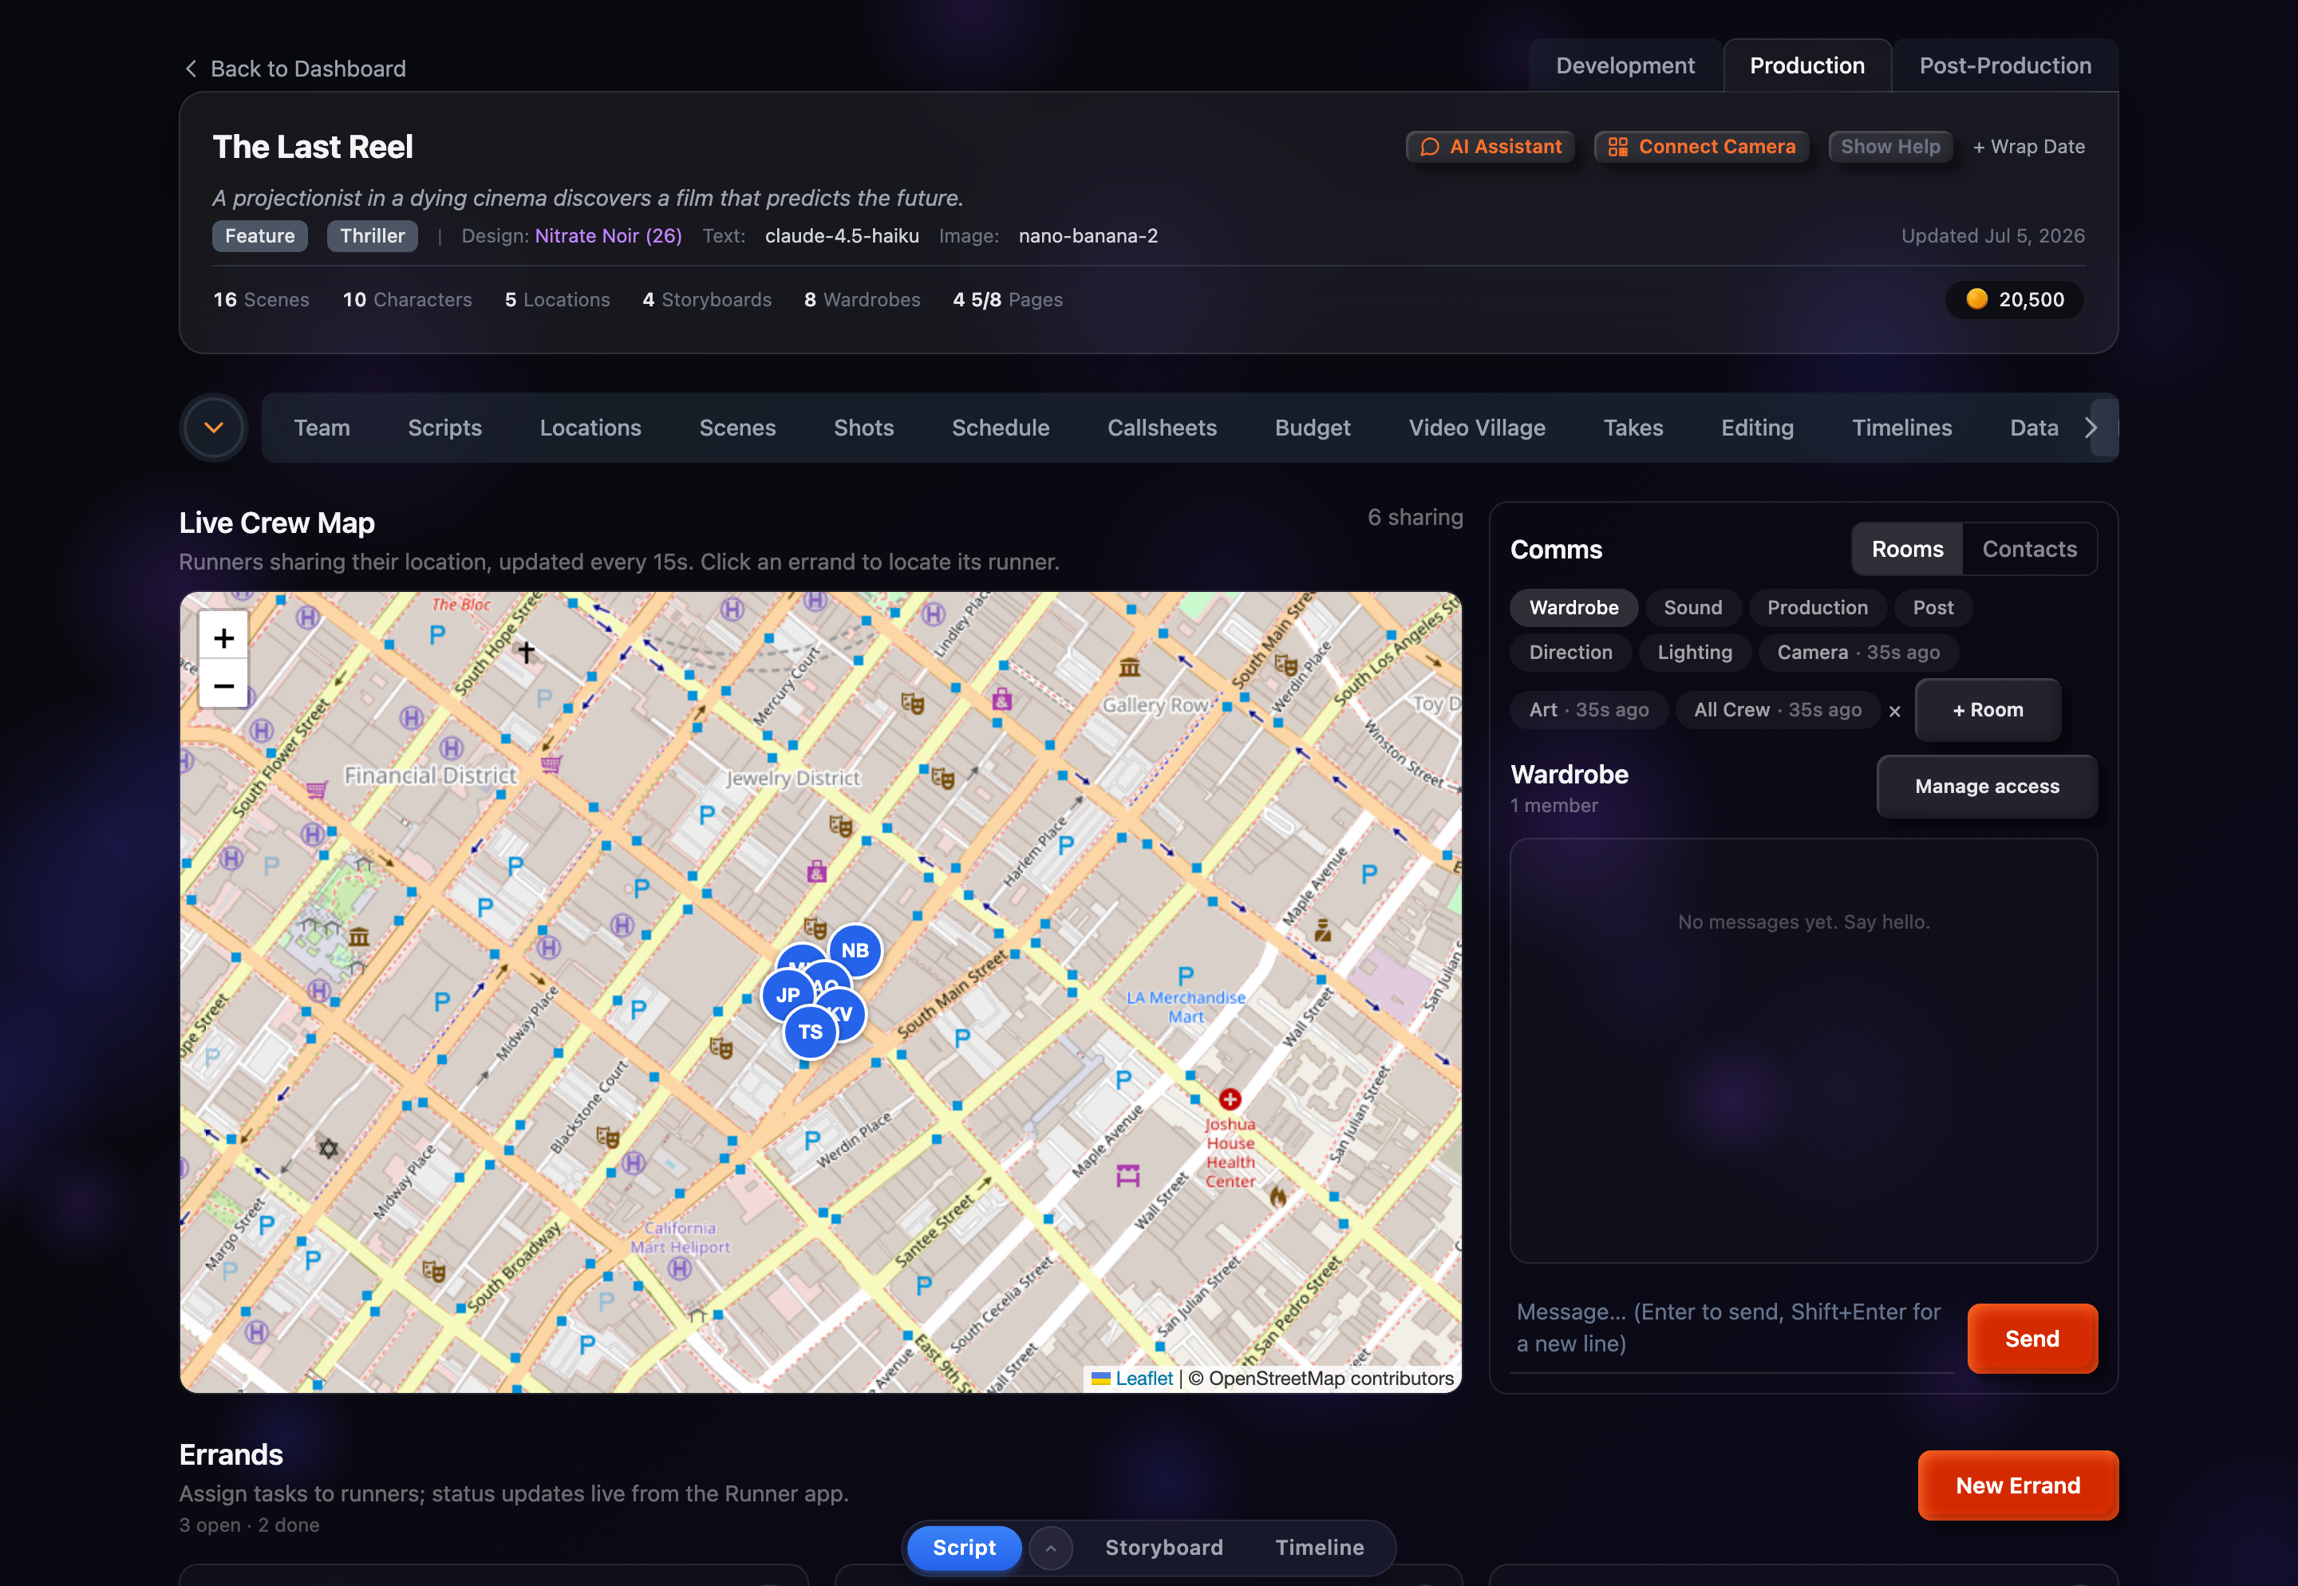Remove the All Crew room
2298x1586 pixels.
(1894, 711)
